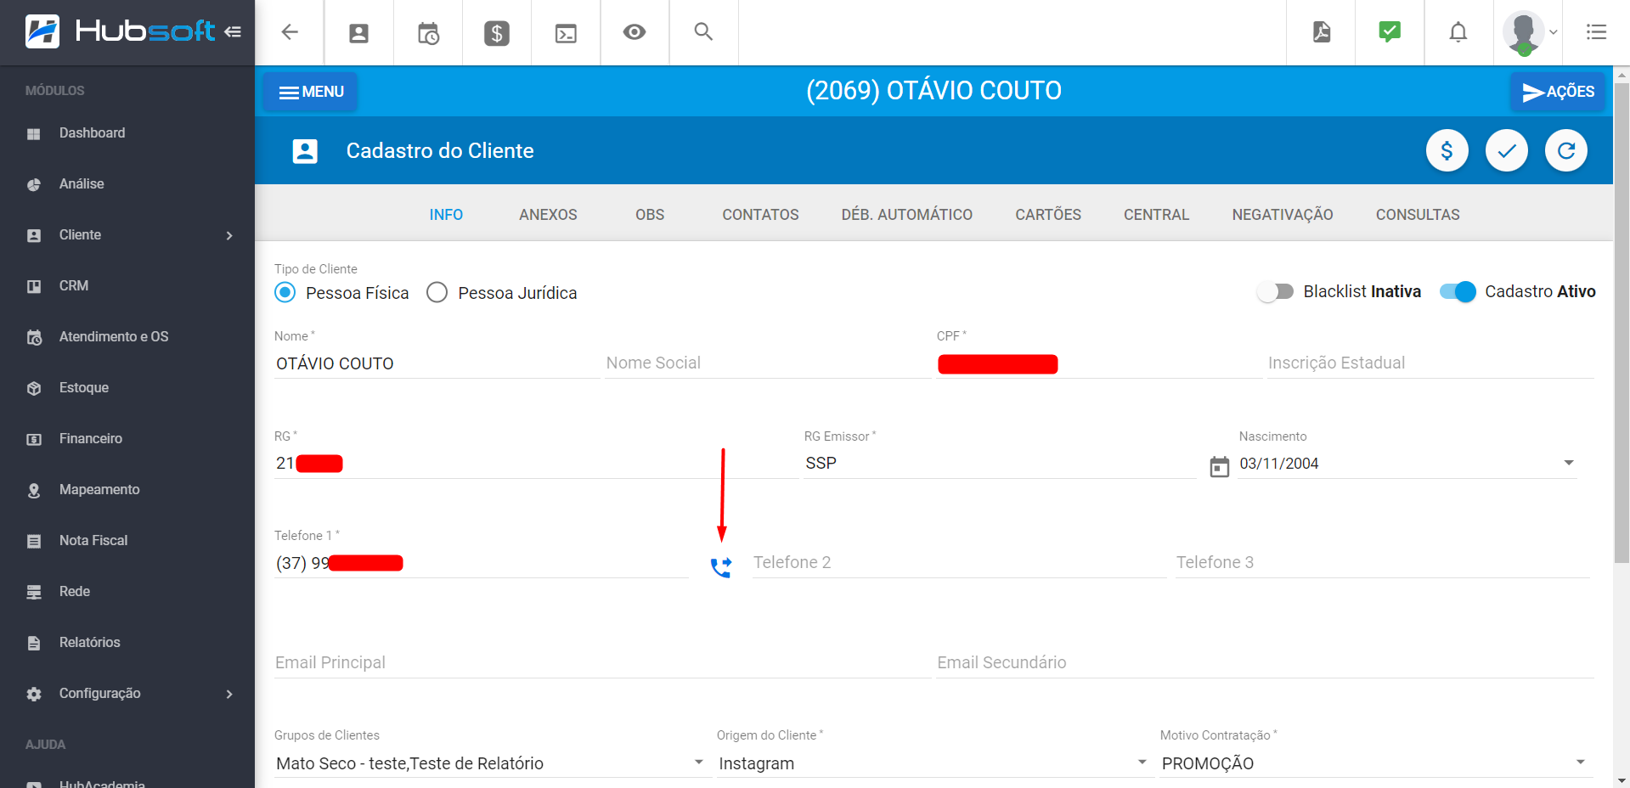The height and width of the screenshot is (788, 1630).
Task: Switch to the CENTRAL tab
Action: (x=1156, y=215)
